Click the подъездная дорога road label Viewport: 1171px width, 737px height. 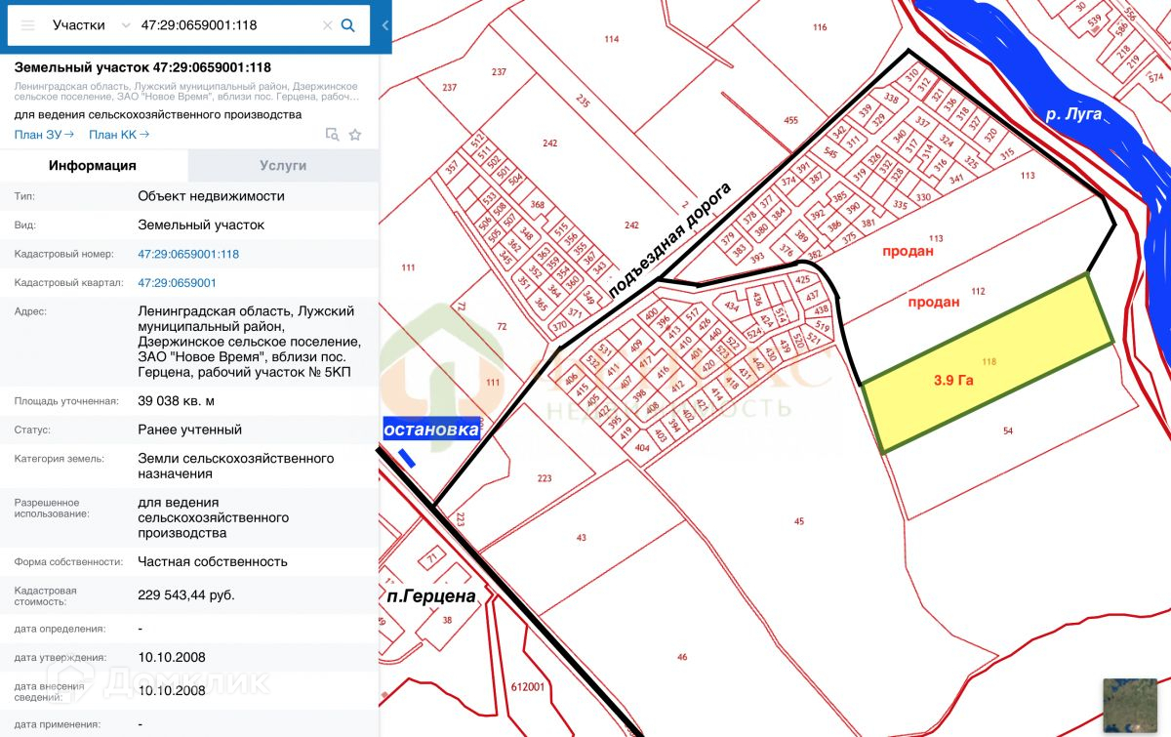click(669, 239)
